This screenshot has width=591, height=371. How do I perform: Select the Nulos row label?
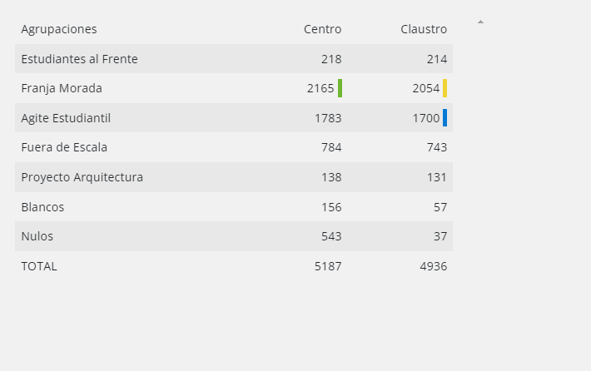37,236
